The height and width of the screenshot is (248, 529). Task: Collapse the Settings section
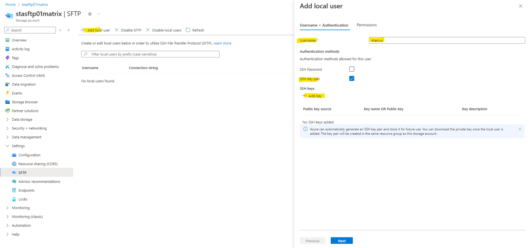(x=8, y=145)
